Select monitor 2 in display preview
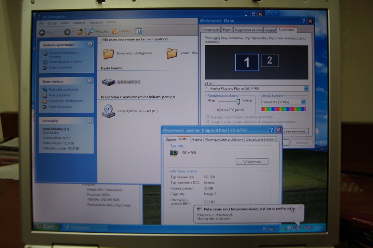The height and width of the screenshot is (248, 373). click(x=270, y=61)
